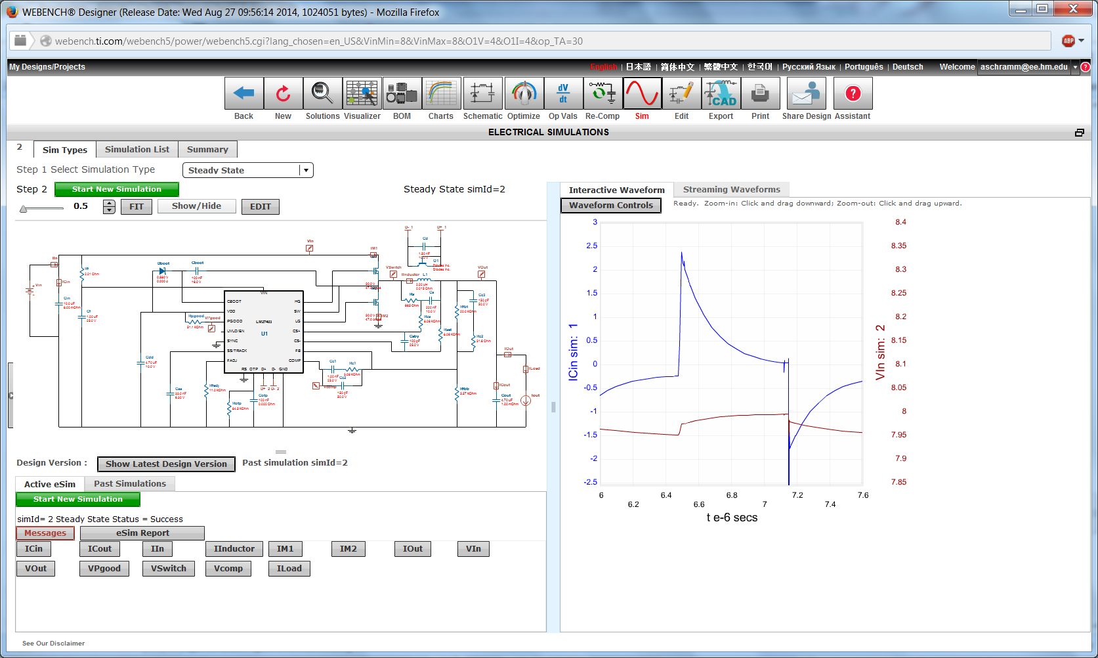Open the Messages button
This screenshot has width=1098, height=658.
point(45,533)
